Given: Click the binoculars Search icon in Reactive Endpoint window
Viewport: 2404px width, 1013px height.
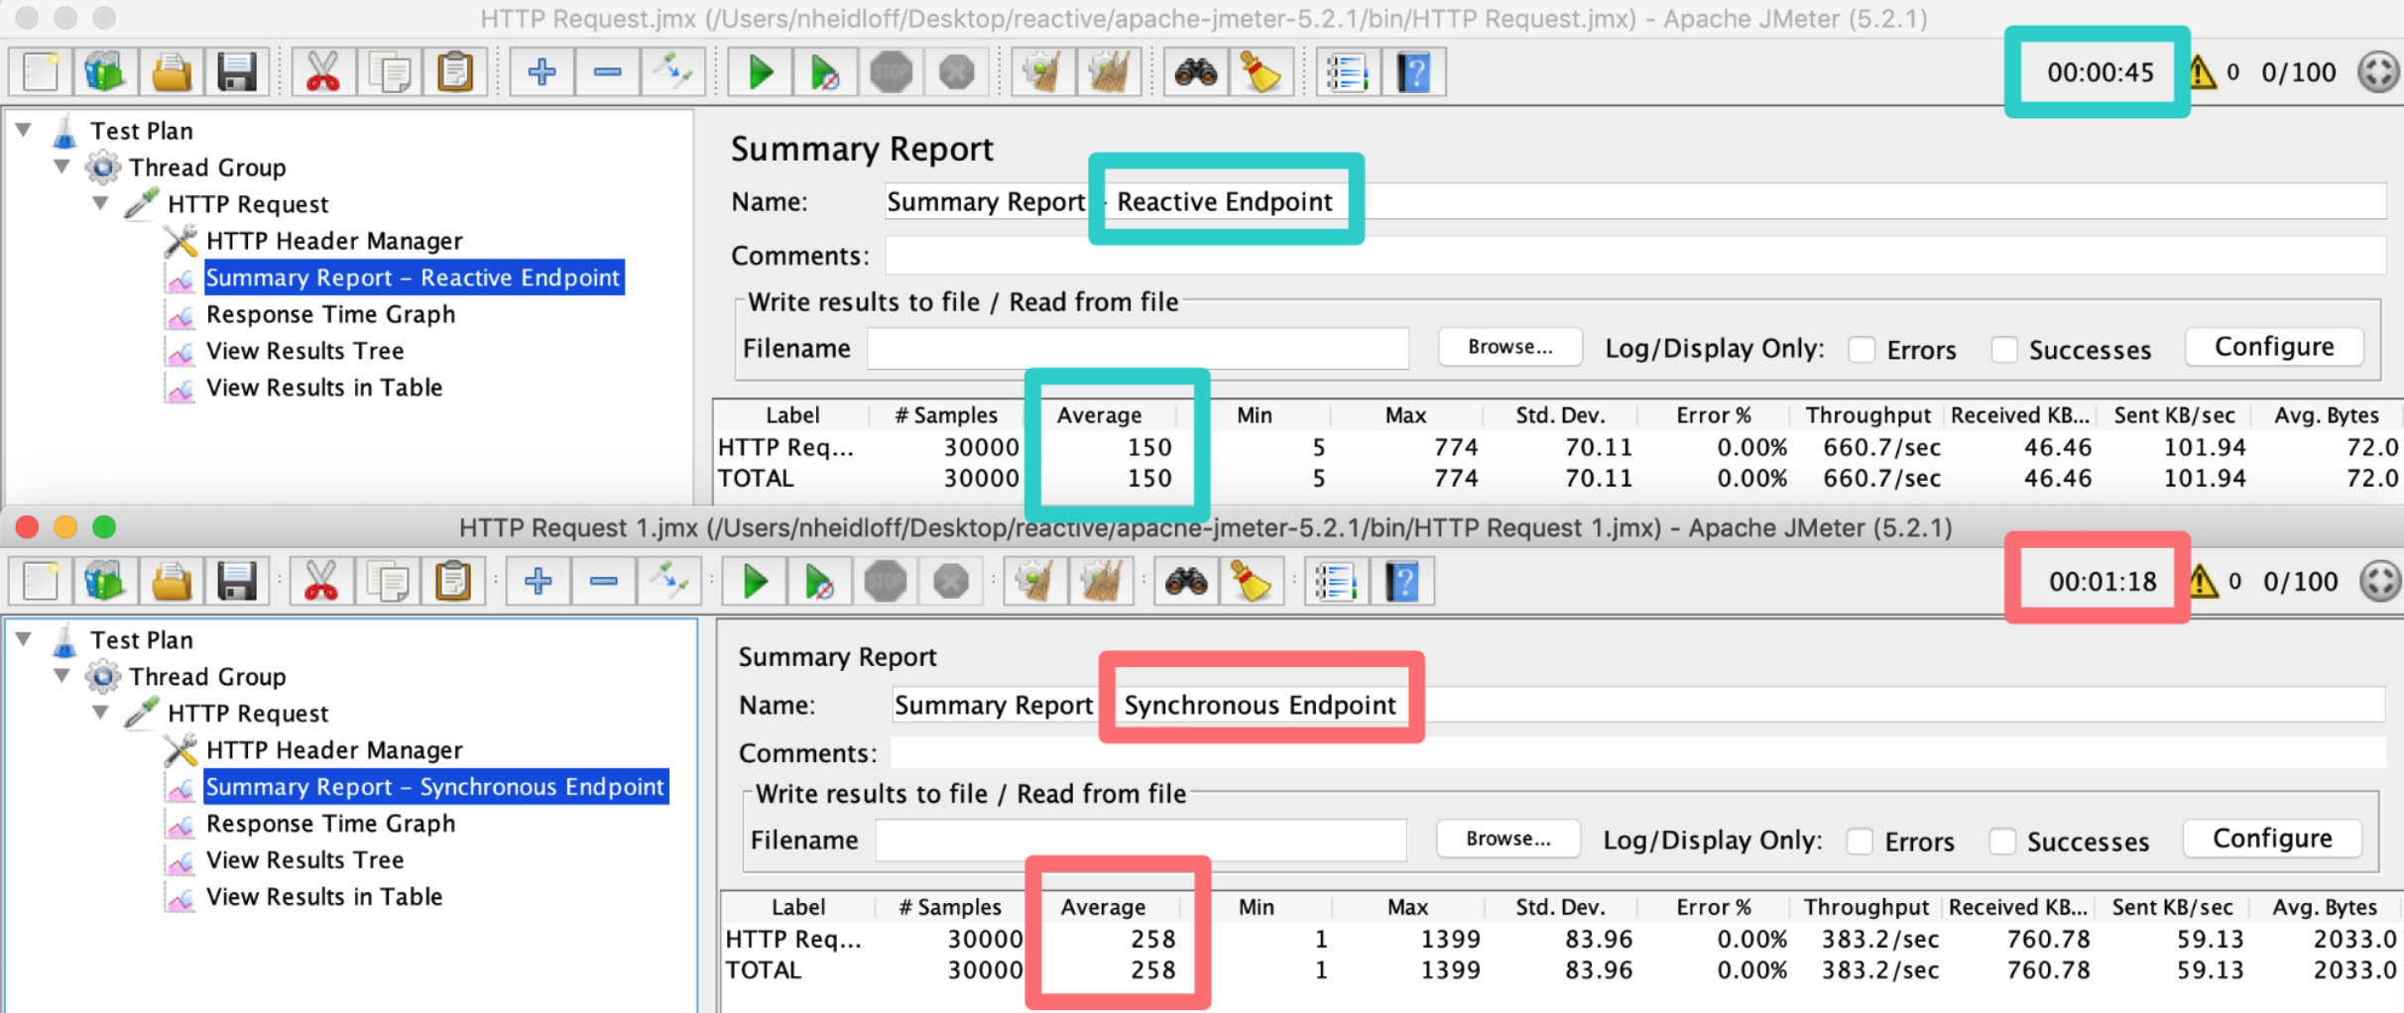Looking at the screenshot, I should (1196, 72).
